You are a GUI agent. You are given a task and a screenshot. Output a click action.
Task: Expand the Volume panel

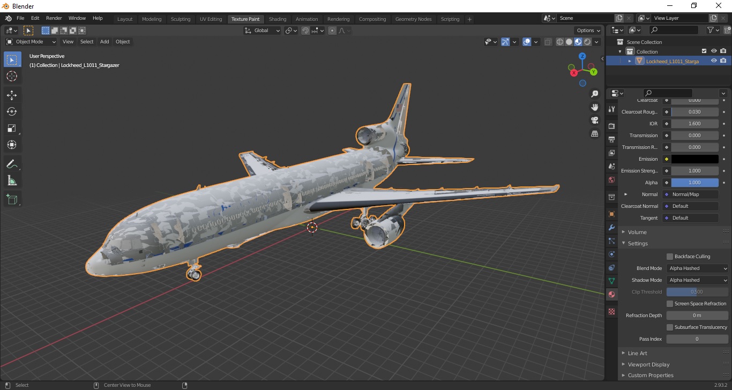coord(623,232)
